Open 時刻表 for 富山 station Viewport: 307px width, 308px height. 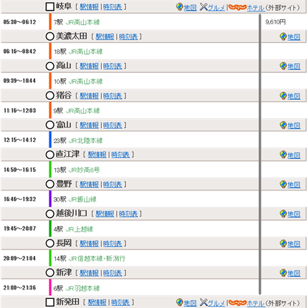(112, 125)
